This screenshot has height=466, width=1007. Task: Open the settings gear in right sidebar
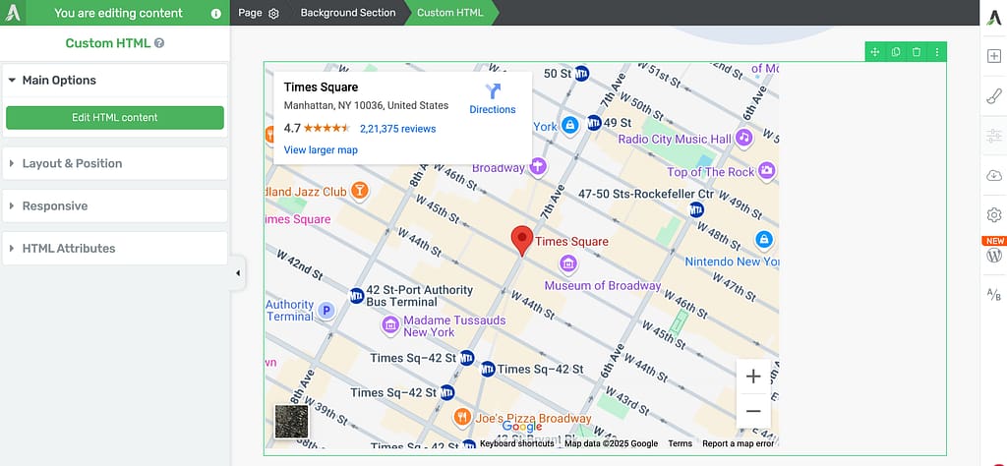click(x=994, y=215)
